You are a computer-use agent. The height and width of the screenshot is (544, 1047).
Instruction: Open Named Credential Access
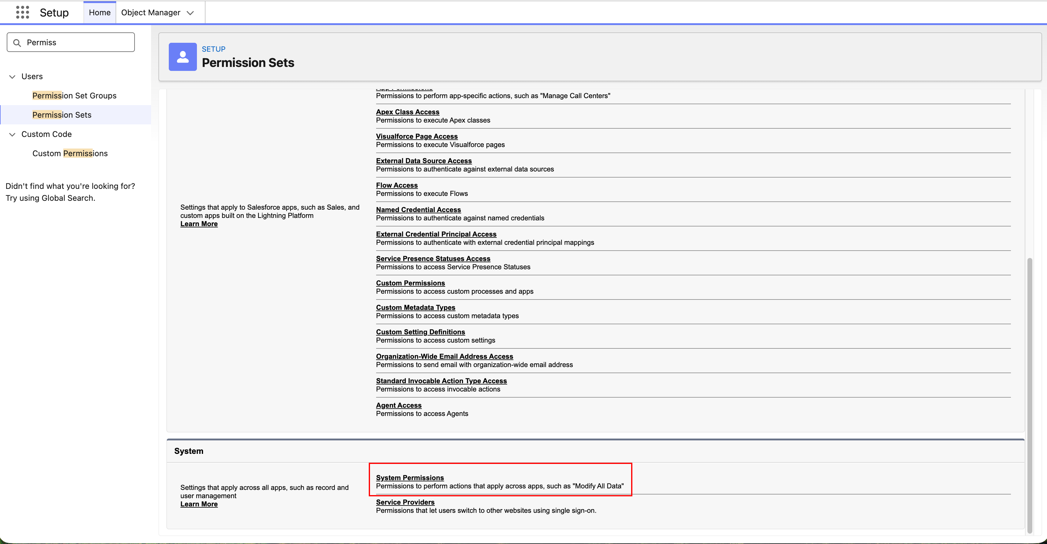[x=418, y=209]
